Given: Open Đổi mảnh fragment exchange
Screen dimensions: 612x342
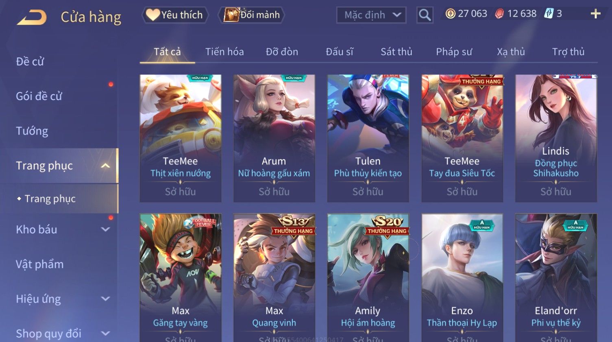Looking at the screenshot, I should (251, 15).
